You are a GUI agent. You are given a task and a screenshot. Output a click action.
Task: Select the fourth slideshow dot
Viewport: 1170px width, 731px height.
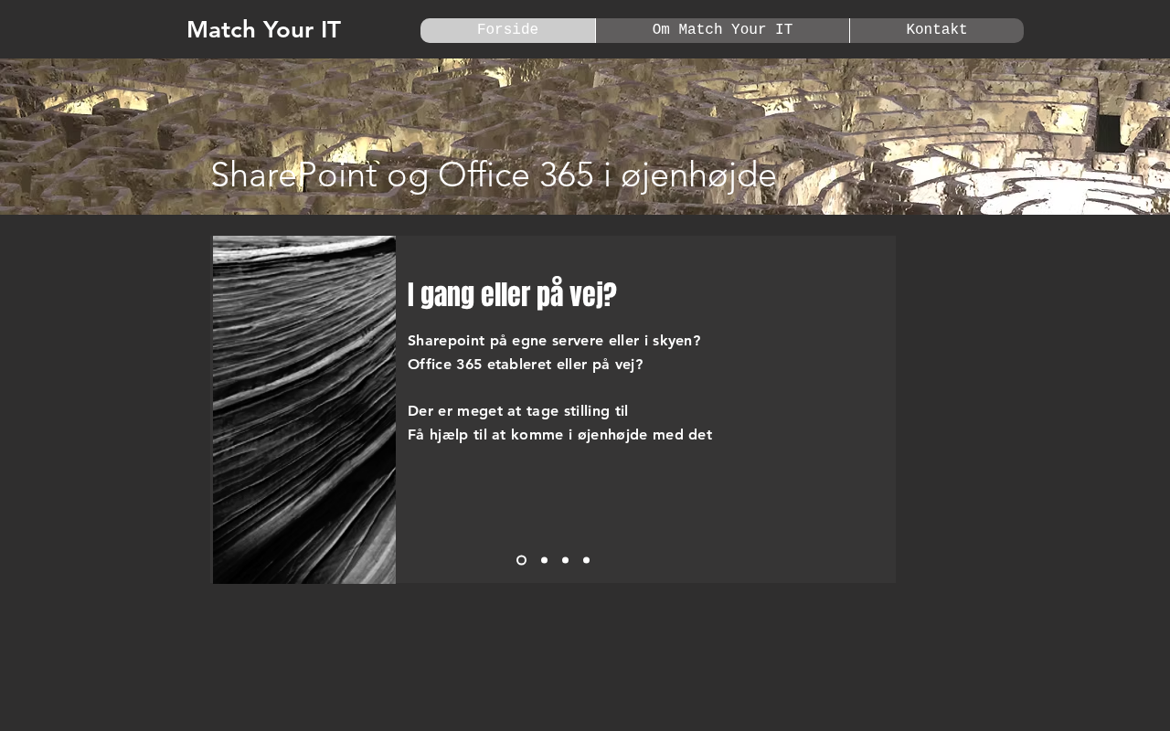(586, 560)
